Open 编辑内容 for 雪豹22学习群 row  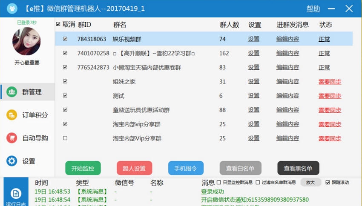point(287,53)
